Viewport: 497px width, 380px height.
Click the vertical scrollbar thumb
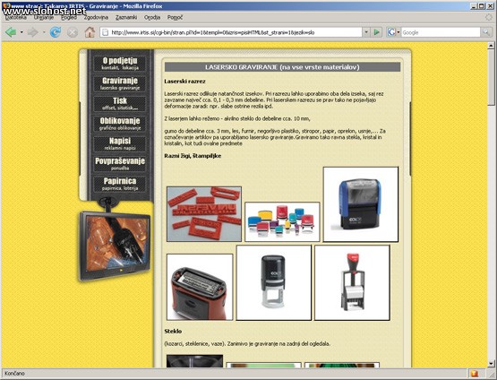pyautogui.click(x=491, y=78)
